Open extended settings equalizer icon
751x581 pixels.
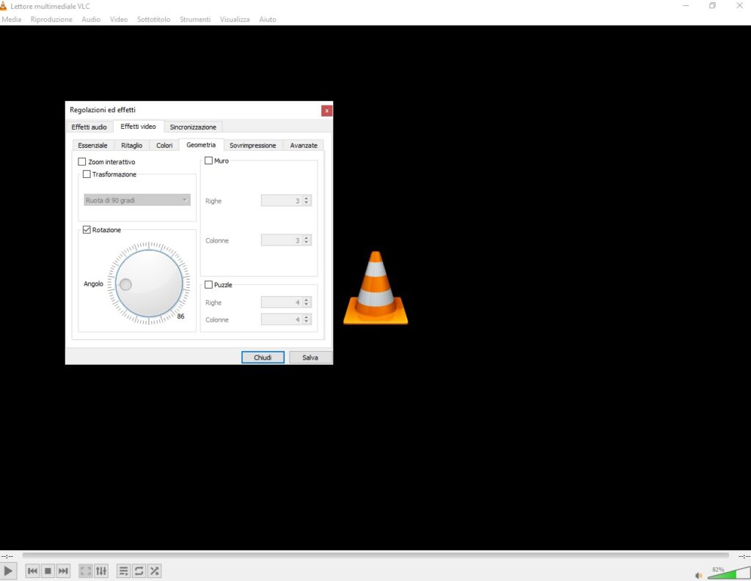pyautogui.click(x=101, y=571)
